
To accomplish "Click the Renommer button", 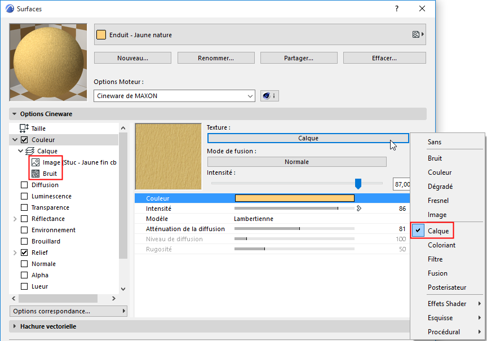I will coord(215,57).
